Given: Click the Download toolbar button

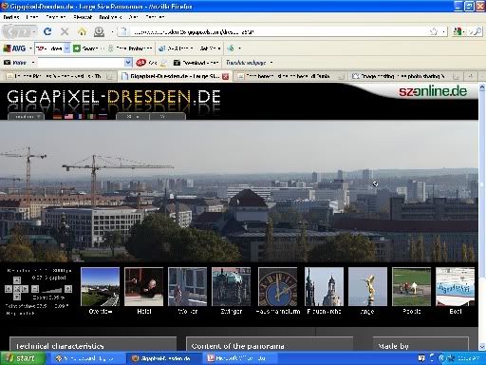Looking at the screenshot, I should pos(196,63).
